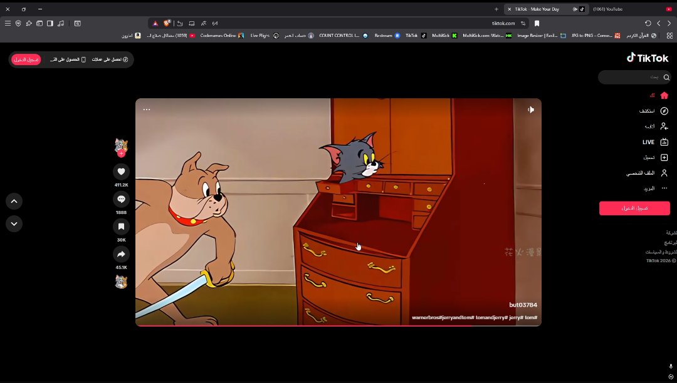Open the spinning sound disc avatar

point(122,282)
